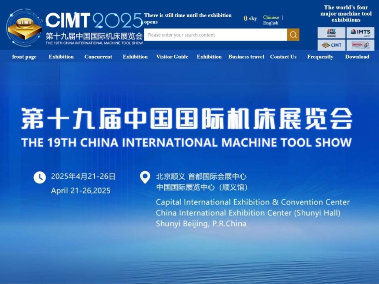Open the EMO exhibition logo tile

[331, 33]
